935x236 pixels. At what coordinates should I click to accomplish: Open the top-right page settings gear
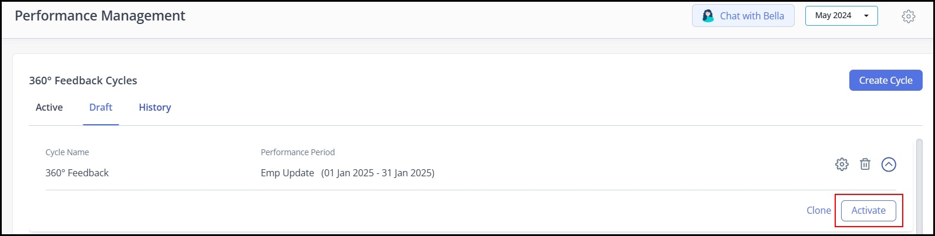pyautogui.click(x=908, y=16)
